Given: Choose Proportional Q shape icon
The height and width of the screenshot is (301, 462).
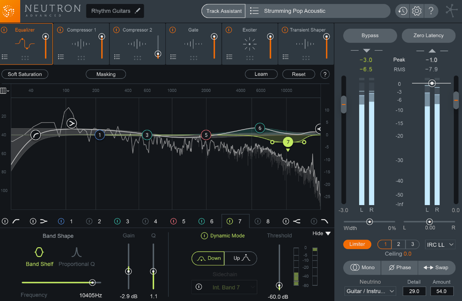Looking at the screenshot, I should (76, 252).
